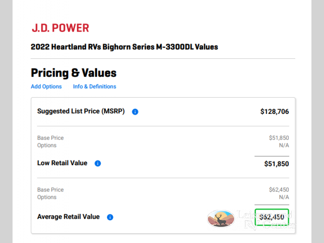Click the $128,706 MSRP amount
324x243 pixels.
click(275, 111)
